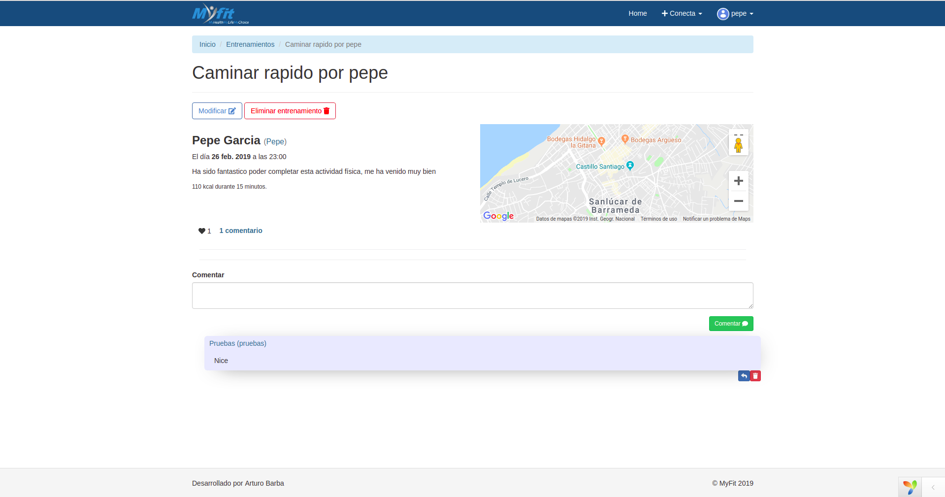The width and height of the screenshot is (945, 497).
Task: Open Entrenamientos breadcrumb link
Action: click(250, 44)
